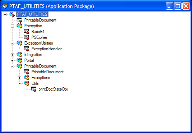The height and width of the screenshot is (133, 192).
Task: Select the Base64 class label
Action: 38,32
